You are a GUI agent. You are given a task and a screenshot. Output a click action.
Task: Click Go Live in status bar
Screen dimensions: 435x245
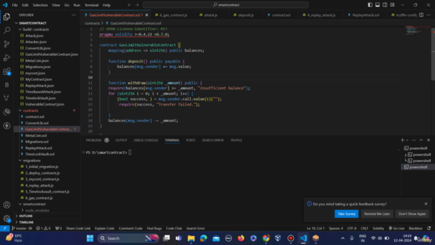point(396,229)
